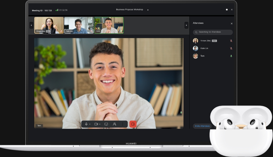Image resolution: width=273 pixels, height=157 pixels.
Task: Click the Searching for Attendees field
Action: (213, 32)
